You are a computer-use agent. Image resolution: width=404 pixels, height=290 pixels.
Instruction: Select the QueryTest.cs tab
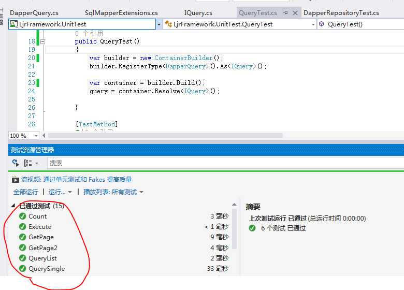257,12
